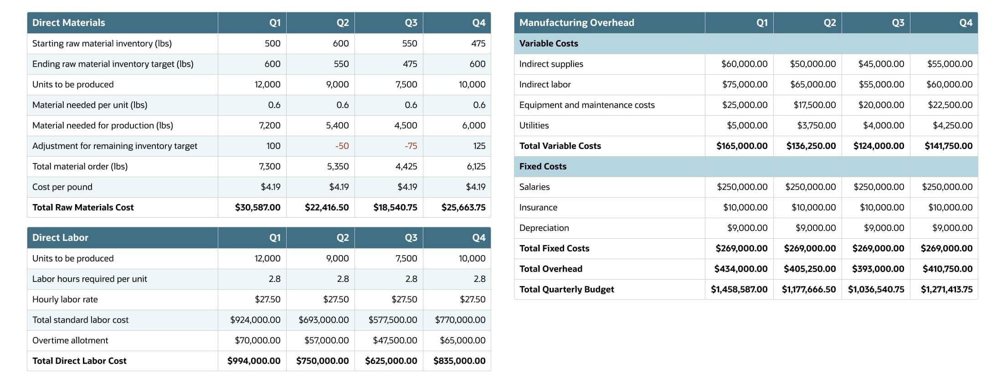Click the Total Variable Costs label
The image size is (1007, 383).
tap(560, 146)
